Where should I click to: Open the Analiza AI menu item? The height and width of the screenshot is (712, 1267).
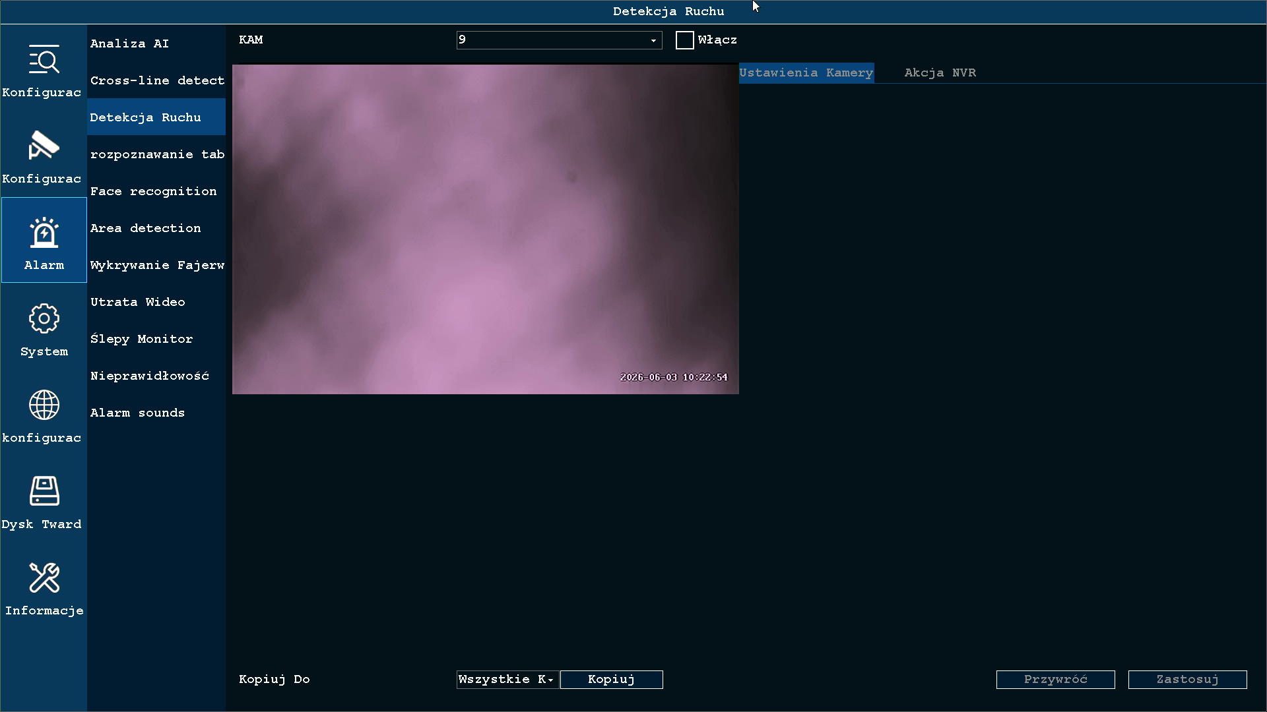(x=156, y=44)
